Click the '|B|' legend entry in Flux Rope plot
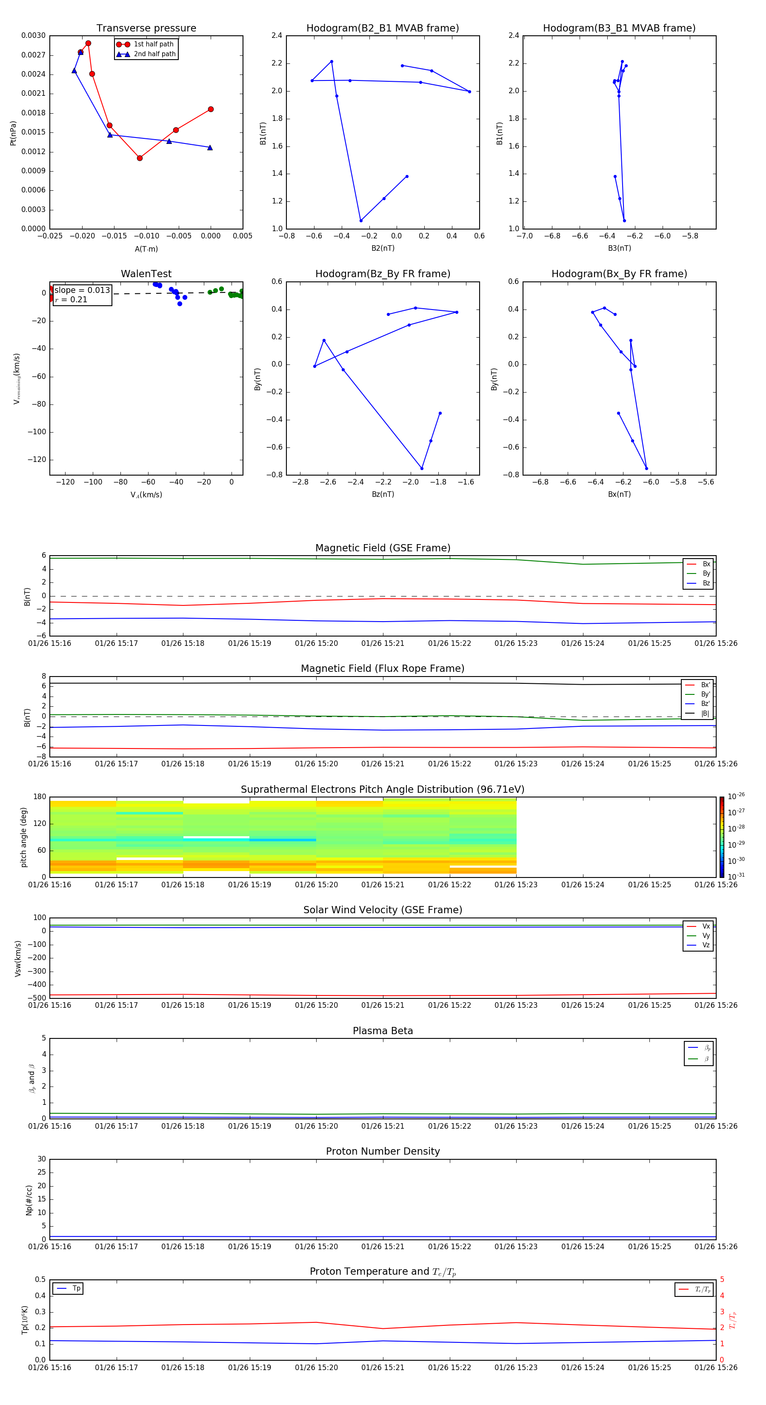Image resolution: width=766 pixels, height=1405 pixels. (697, 714)
